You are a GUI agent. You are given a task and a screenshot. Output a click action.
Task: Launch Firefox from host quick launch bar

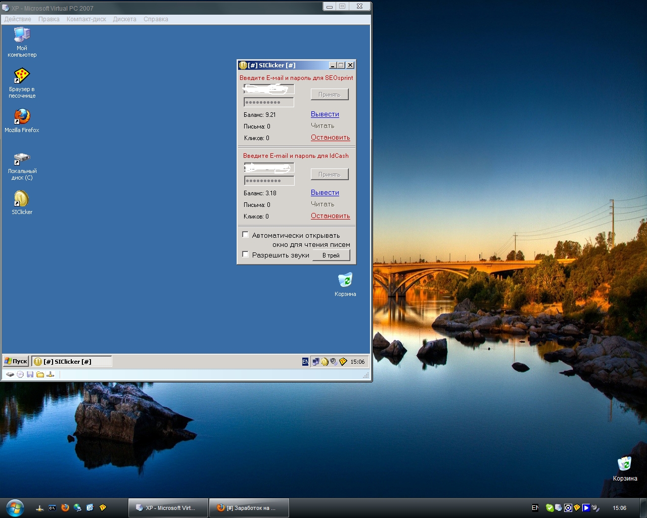coord(65,508)
